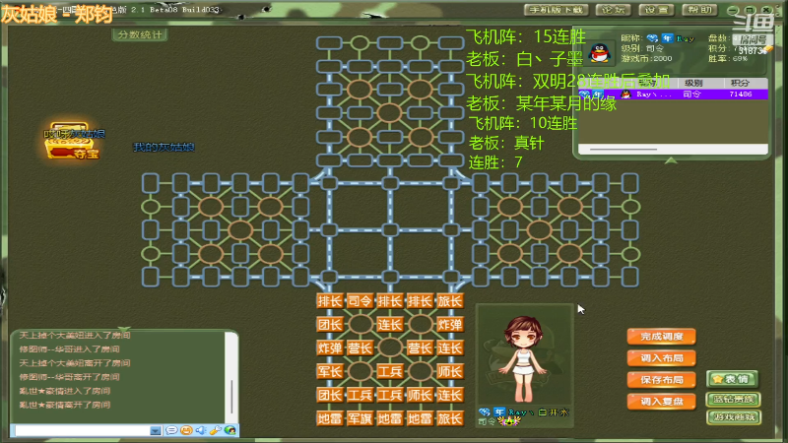Select the 旅长 piece in the bottom row
This screenshot has height=443, width=788.
click(x=450, y=418)
